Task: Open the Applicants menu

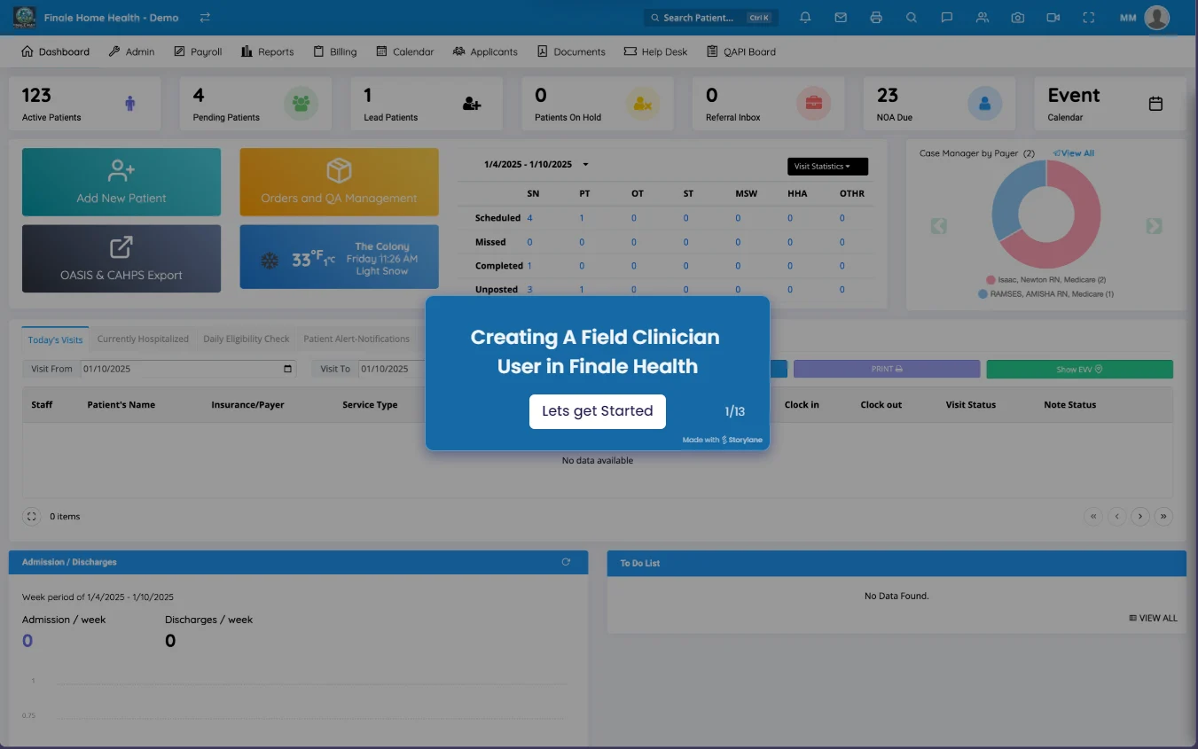Action: point(485,51)
